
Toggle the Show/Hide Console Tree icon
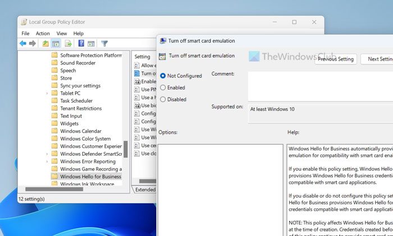coord(56,44)
